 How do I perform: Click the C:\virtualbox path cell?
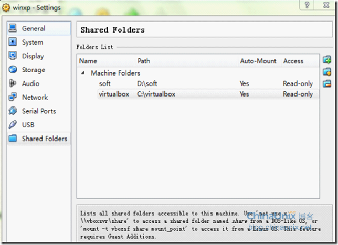click(156, 94)
